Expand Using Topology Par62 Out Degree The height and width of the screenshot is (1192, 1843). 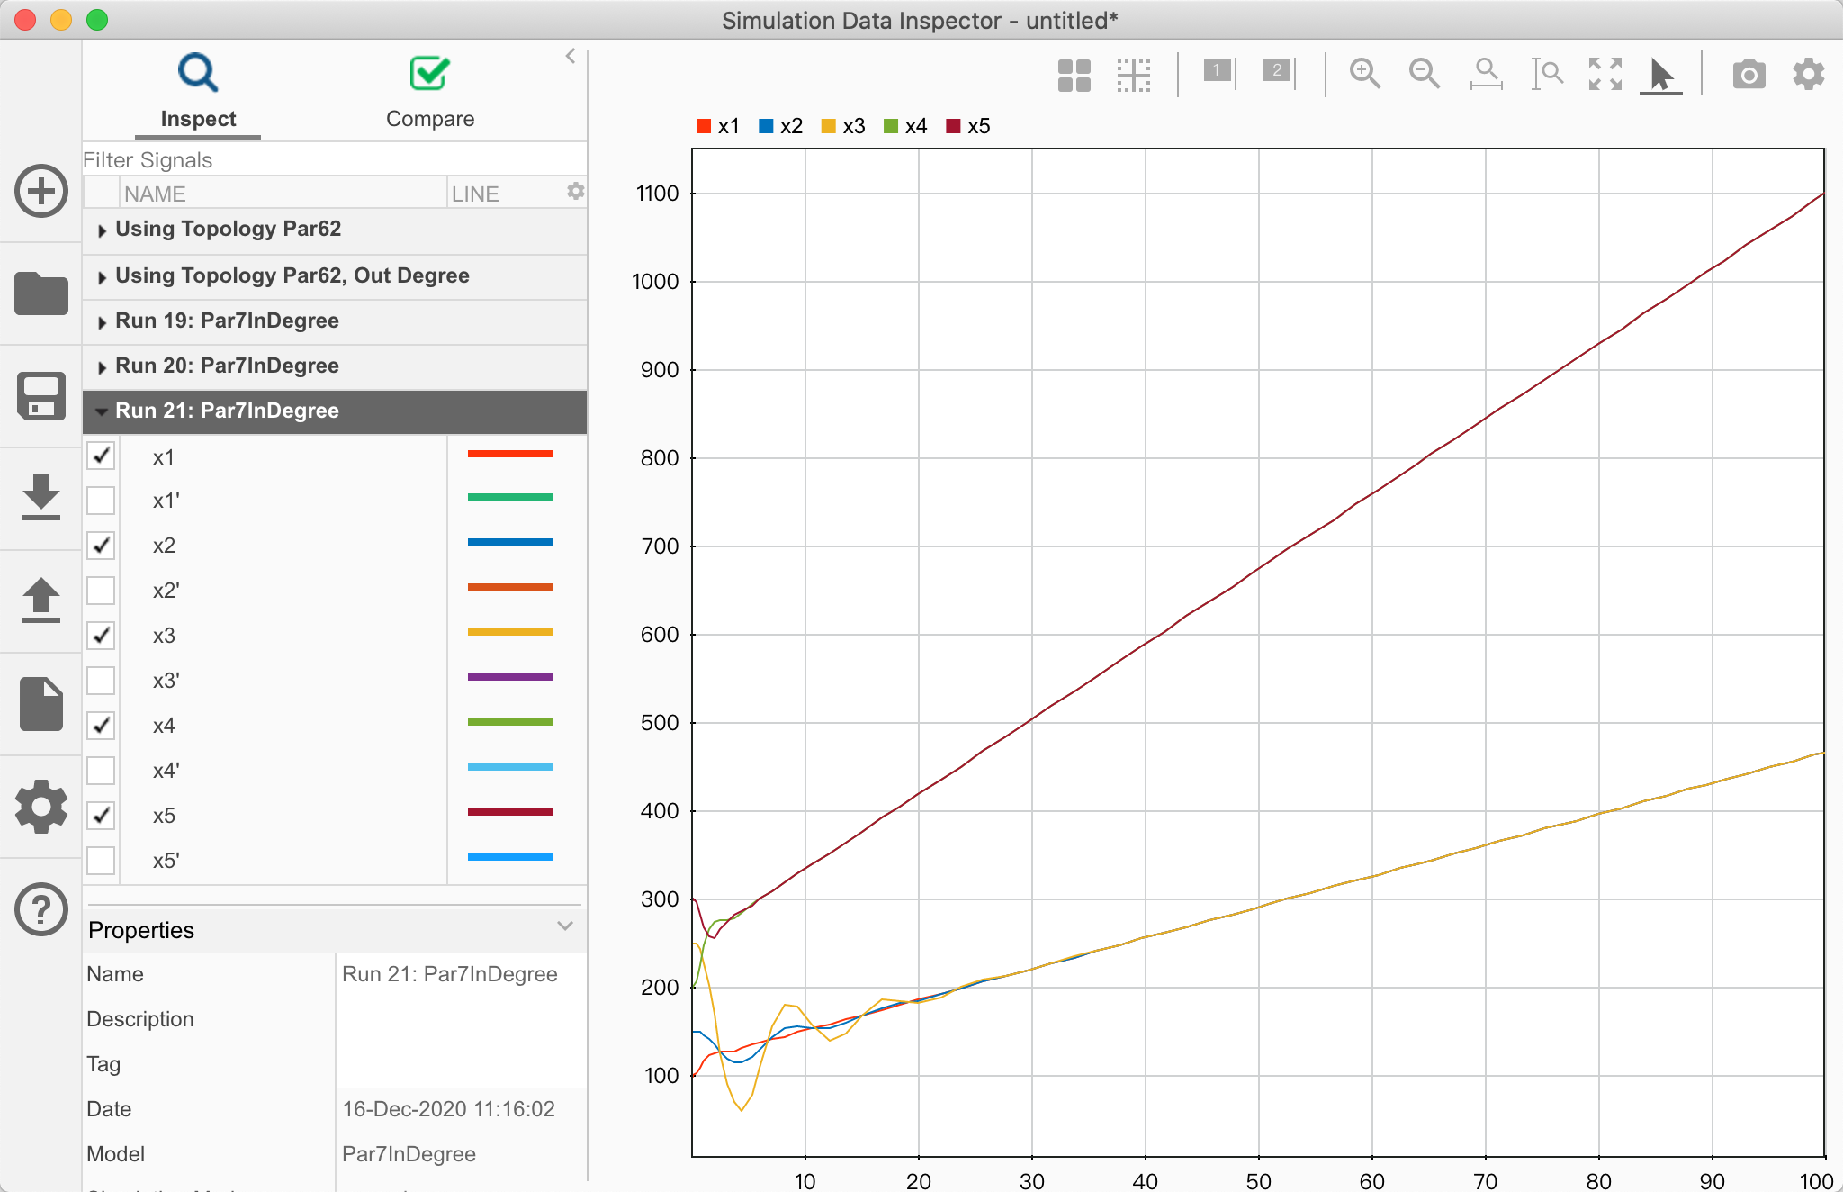tap(104, 275)
